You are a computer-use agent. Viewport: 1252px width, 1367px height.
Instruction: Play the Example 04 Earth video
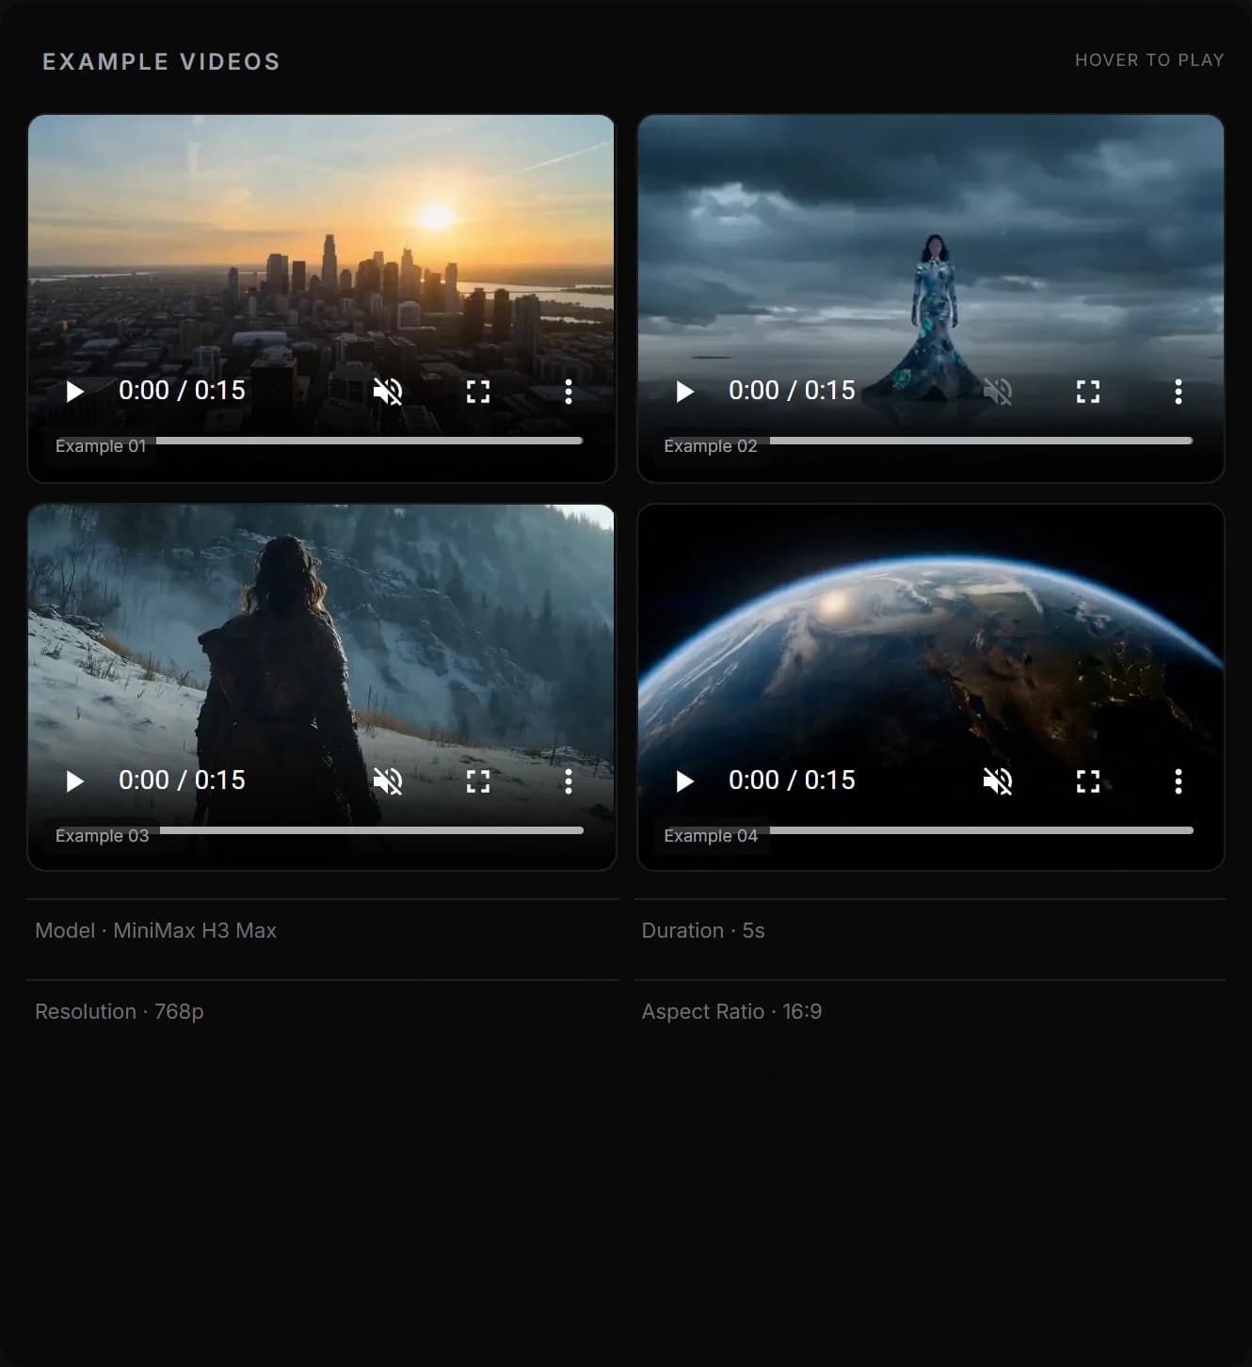[x=685, y=781]
